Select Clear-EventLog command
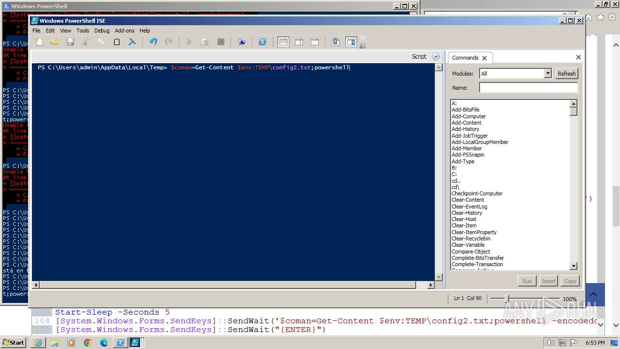The width and height of the screenshot is (620, 349). 469,206
